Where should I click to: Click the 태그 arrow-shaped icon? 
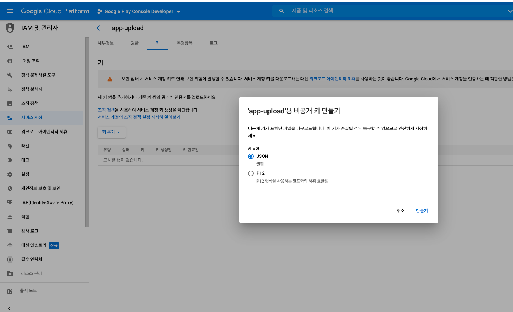[10, 160]
